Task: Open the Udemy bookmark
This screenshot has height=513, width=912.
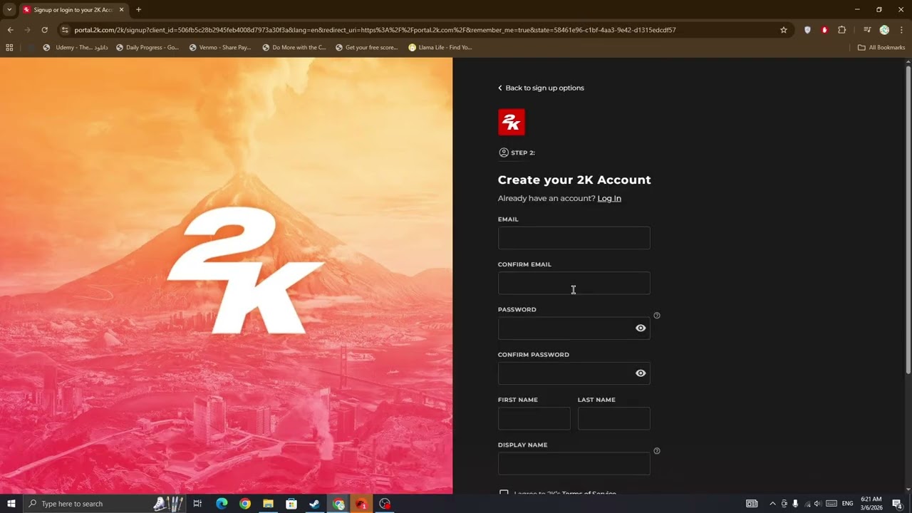Action: click(75, 48)
